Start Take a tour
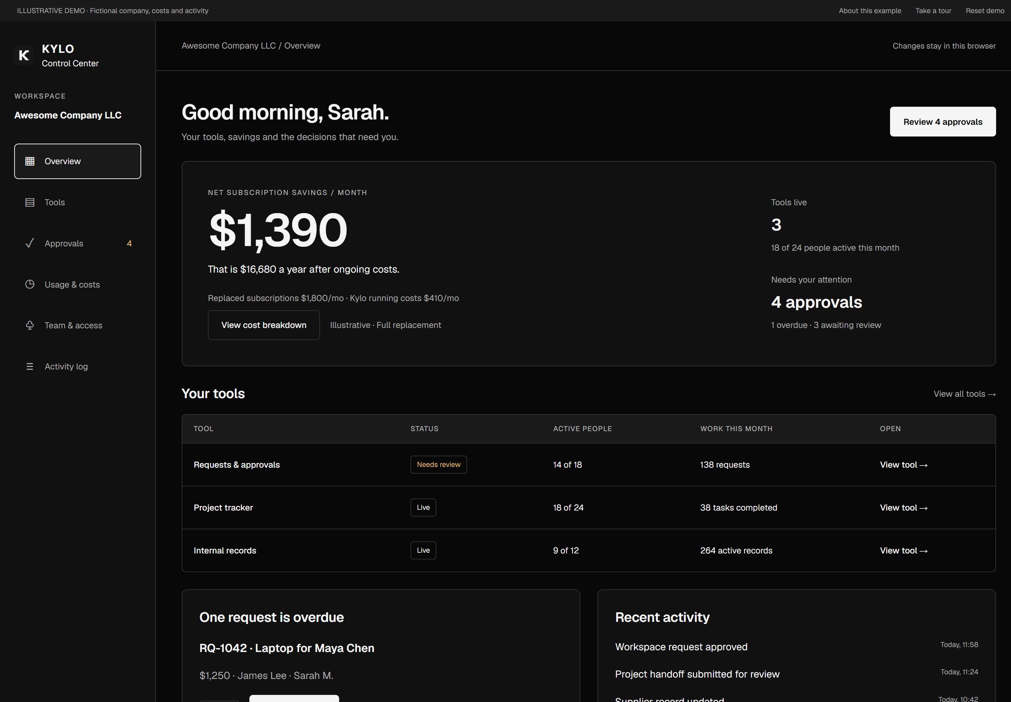This screenshot has height=702, width=1011. point(933,11)
